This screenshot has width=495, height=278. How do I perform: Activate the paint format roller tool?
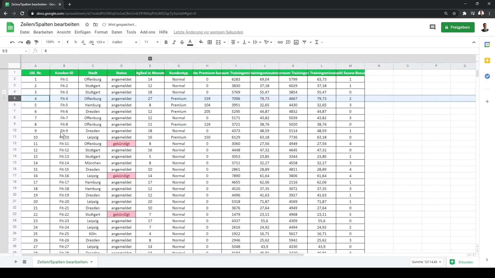coord(36,42)
